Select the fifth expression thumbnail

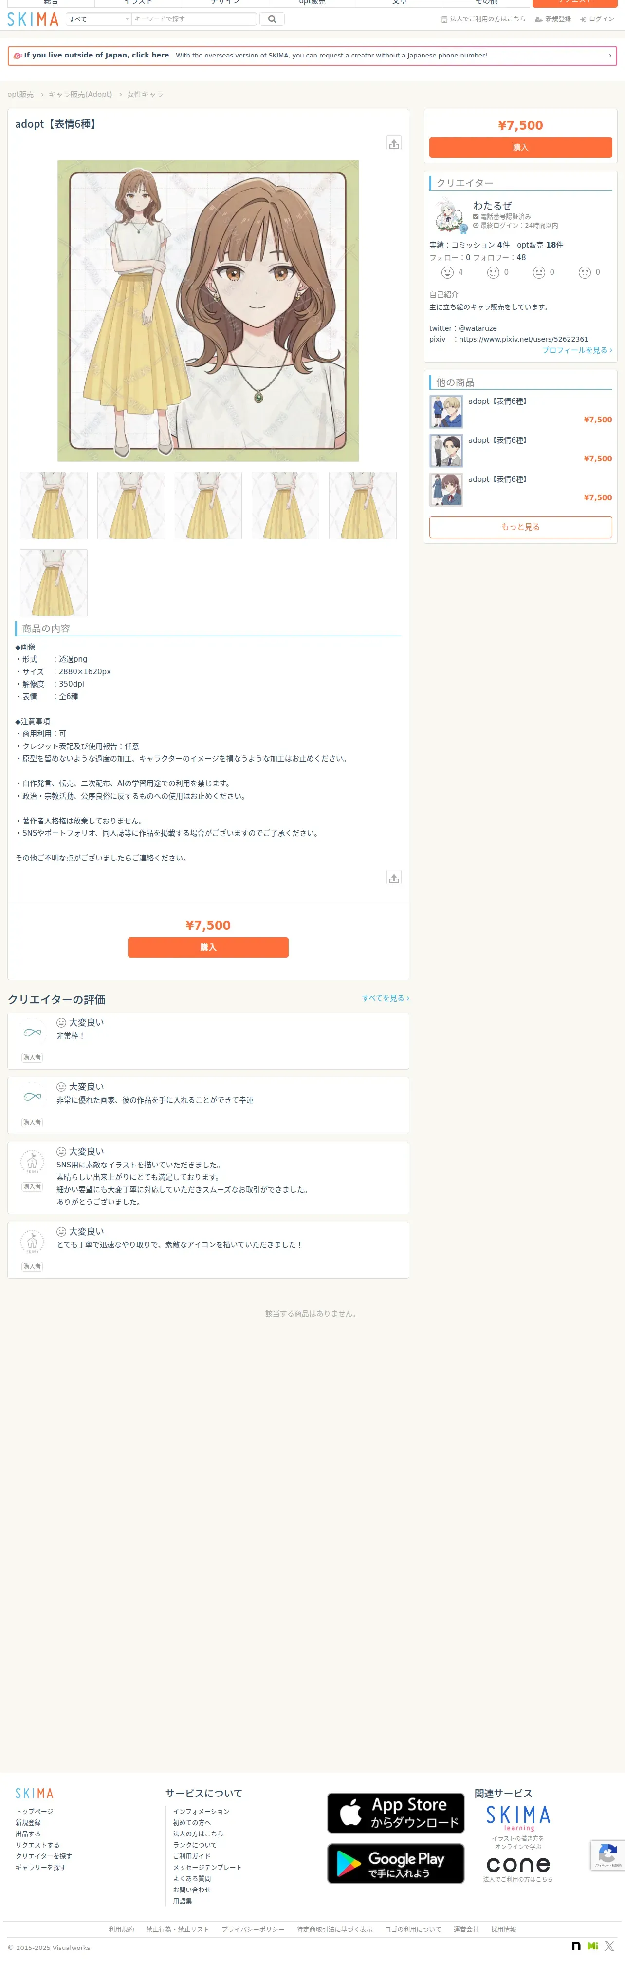tap(363, 505)
